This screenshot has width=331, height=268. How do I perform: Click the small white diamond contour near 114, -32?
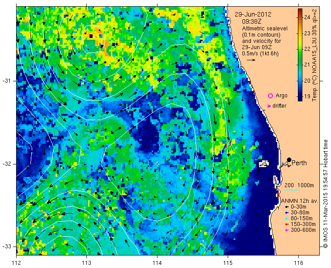coord(157,163)
